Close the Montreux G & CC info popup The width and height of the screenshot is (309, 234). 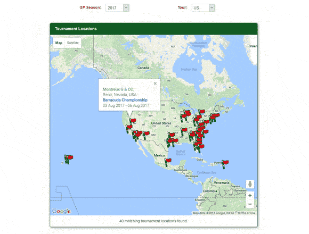(x=155, y=83)
